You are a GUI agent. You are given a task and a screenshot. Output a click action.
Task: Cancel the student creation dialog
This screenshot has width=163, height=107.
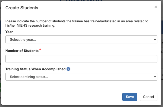148,97
